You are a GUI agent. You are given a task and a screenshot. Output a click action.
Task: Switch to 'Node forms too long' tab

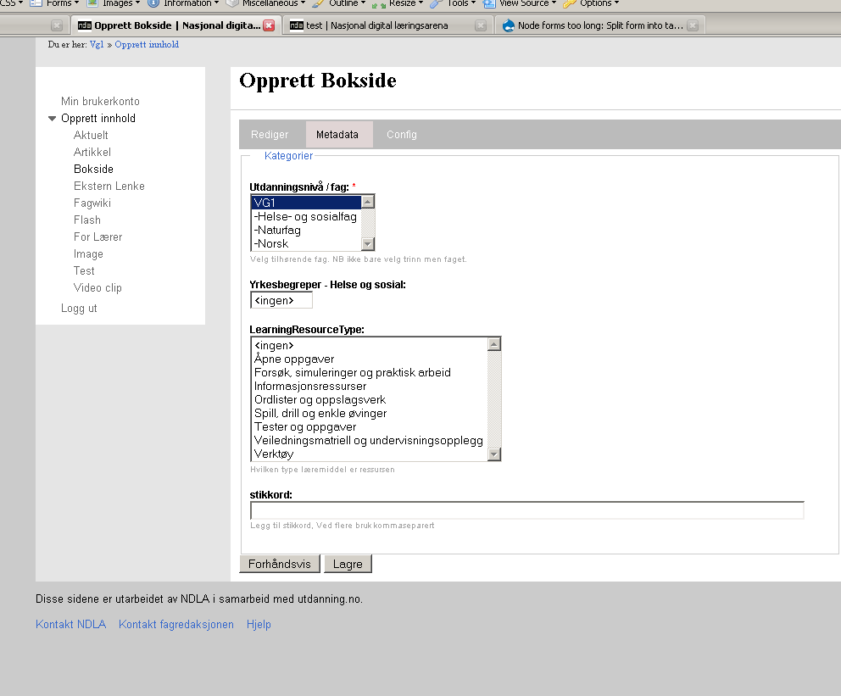(x=600, y=25)
